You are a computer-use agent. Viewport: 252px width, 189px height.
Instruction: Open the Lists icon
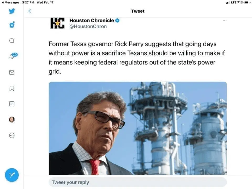[x=12, y=104]
